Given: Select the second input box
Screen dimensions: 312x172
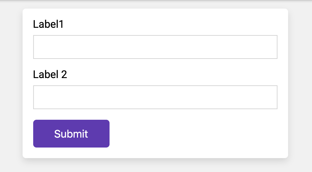Looking at the screenshot, I should click(x=155, y=97).
